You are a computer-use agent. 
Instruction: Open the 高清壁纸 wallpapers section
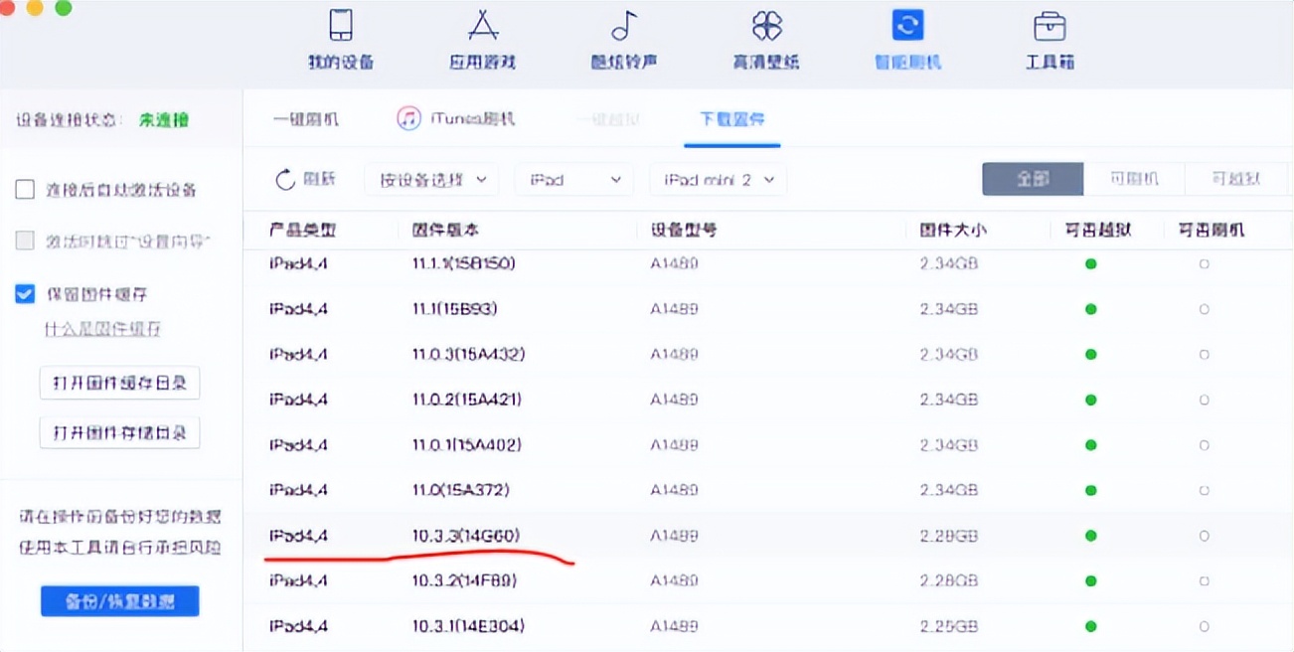click(765, 40)
